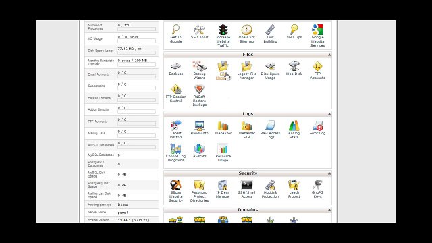Open Webalizer FTP stats
Screen dimensions: 432x243
pos(246,130)
